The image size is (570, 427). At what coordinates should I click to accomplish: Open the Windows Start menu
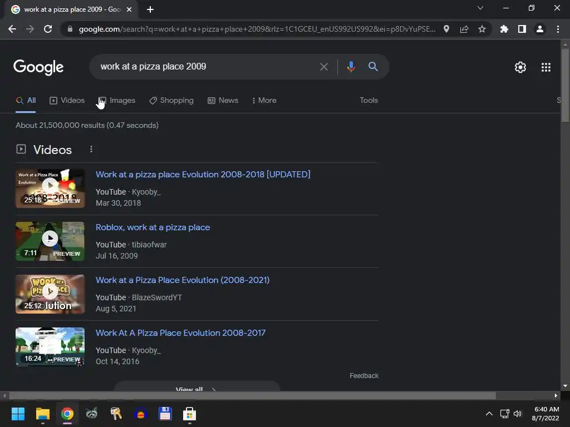(x=18, y=414)
